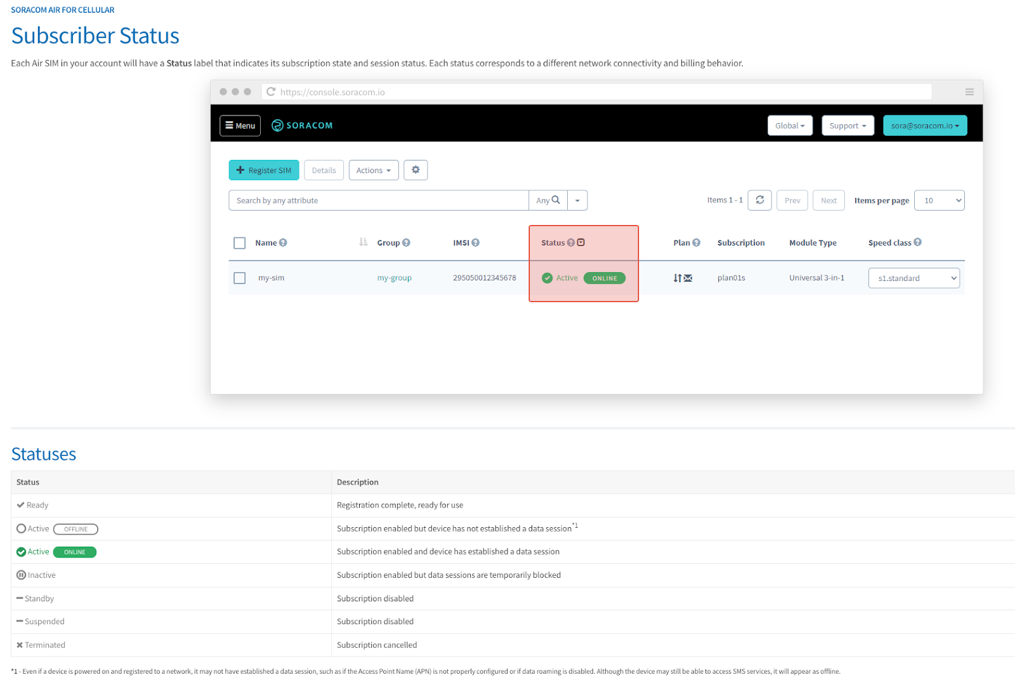Click the data usage arrows icon for my-sim
The height and width of the screenshot is (687, 1015).
pos(678,278)
